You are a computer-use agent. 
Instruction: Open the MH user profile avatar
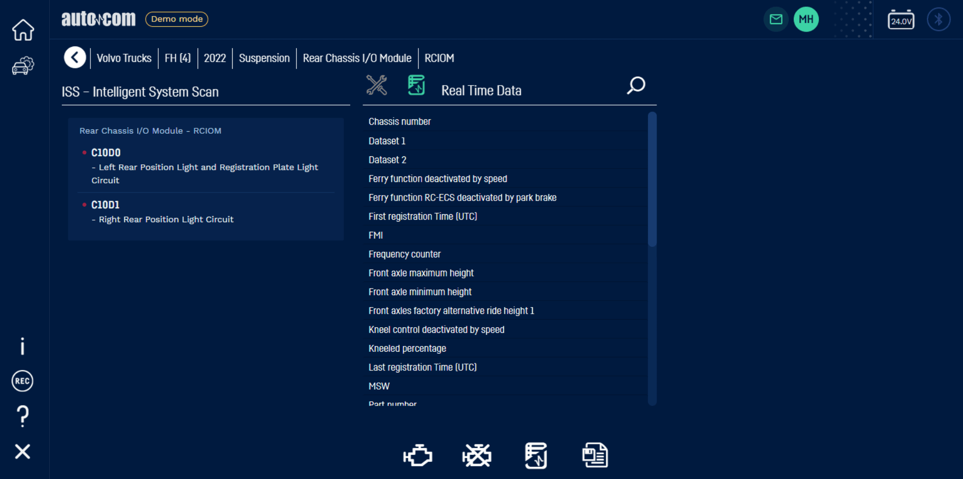coord(806,20)
